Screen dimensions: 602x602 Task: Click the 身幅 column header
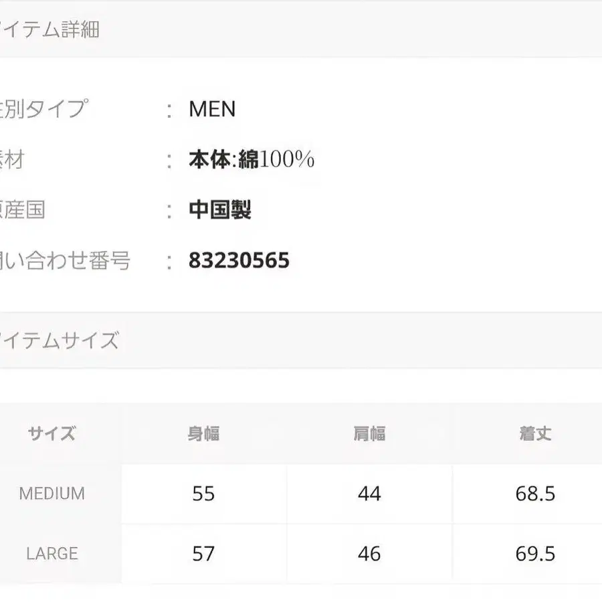[x=203, y=433]
